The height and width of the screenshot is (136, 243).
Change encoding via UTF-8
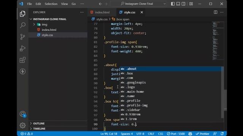click(140, 134)
